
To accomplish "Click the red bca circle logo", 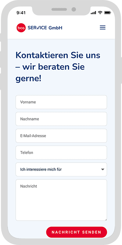I will click(21, 28).
